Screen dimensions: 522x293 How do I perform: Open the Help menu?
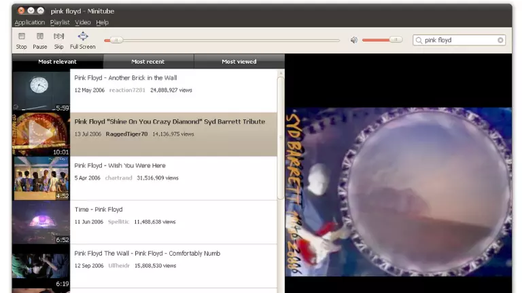(102, 22)
